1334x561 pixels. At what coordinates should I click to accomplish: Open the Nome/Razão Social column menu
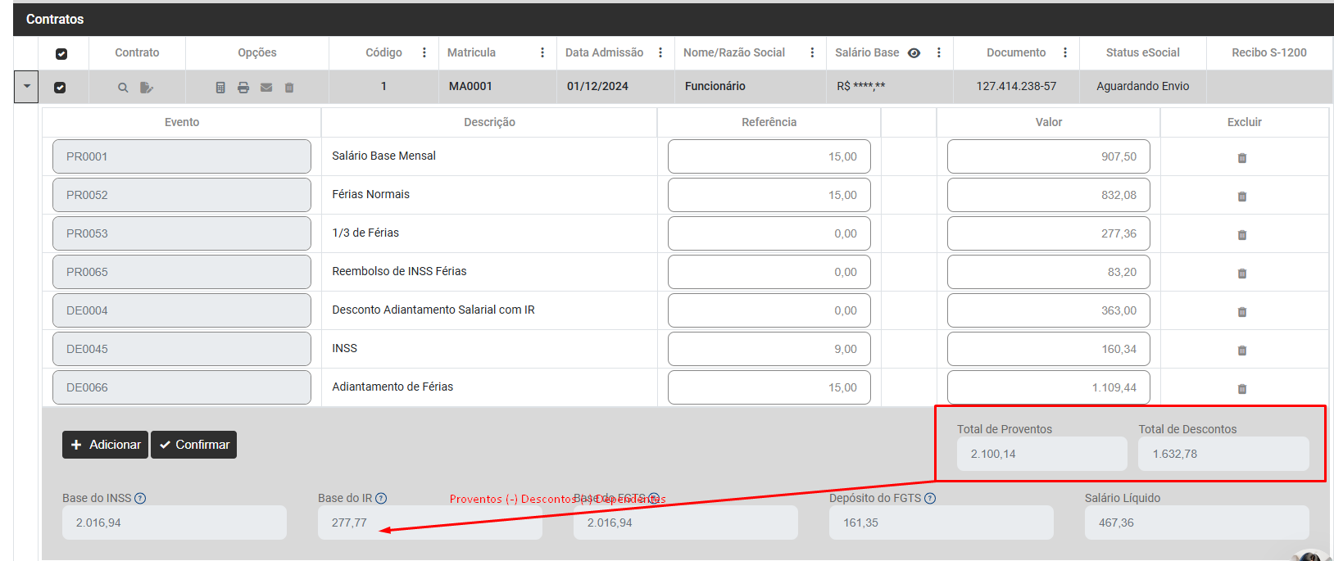pyautogui.click(x=812, y=52)
